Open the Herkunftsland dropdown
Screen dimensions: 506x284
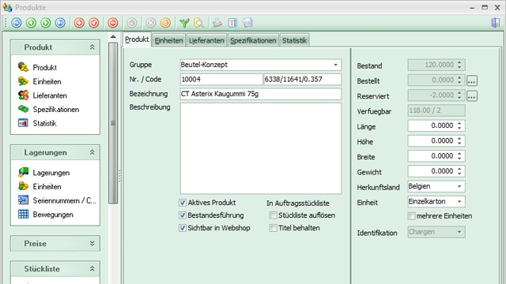[x=459, y=186]
